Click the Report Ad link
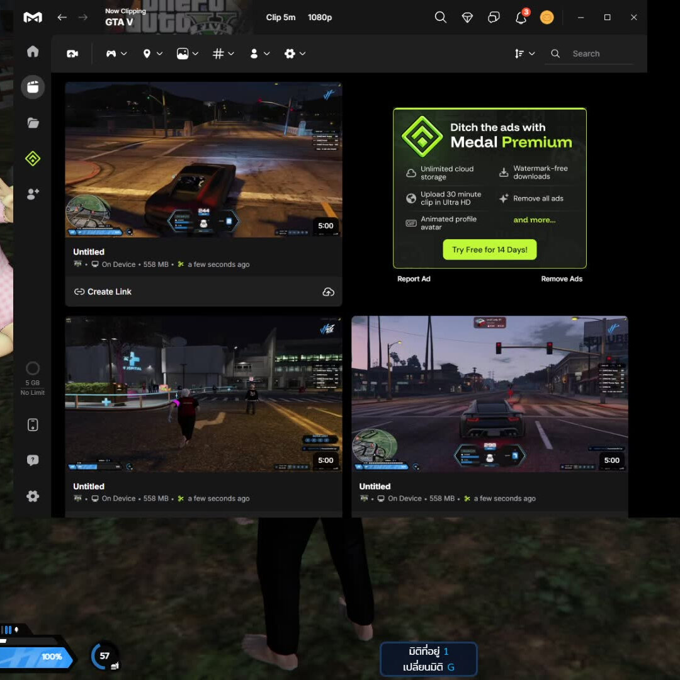This screenshot has height=680, width=680. (x=413, y=279)
